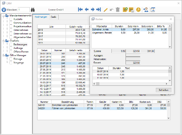
Task: Select Führen von Lohnkonten row
Action: click(x=102, y=109)
